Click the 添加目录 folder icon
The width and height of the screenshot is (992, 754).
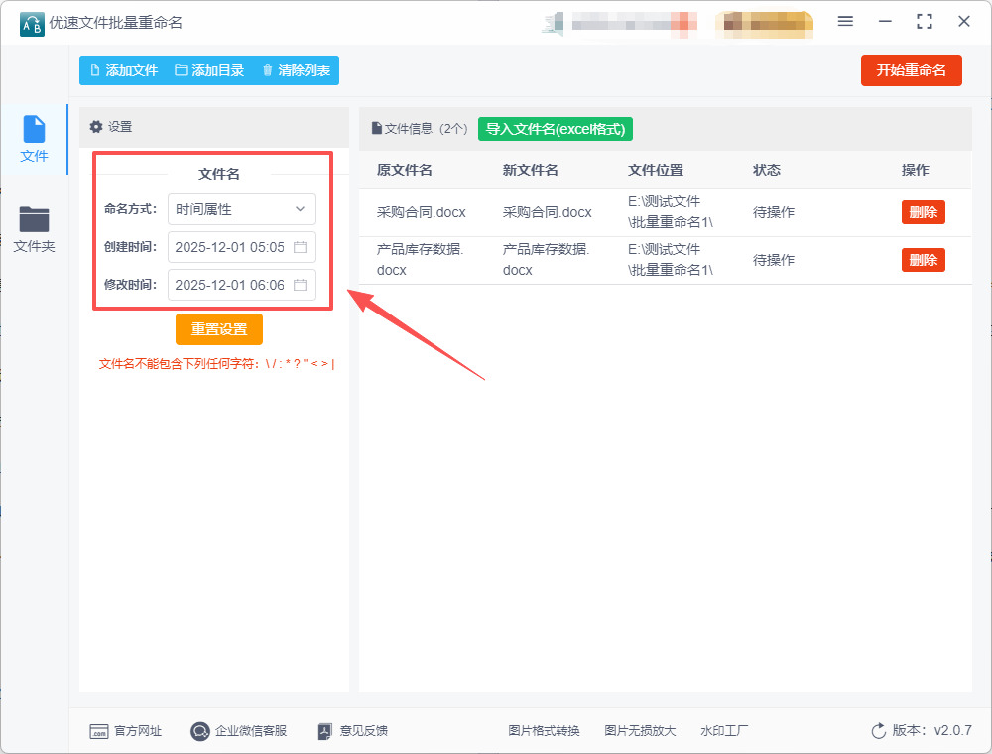181,70
